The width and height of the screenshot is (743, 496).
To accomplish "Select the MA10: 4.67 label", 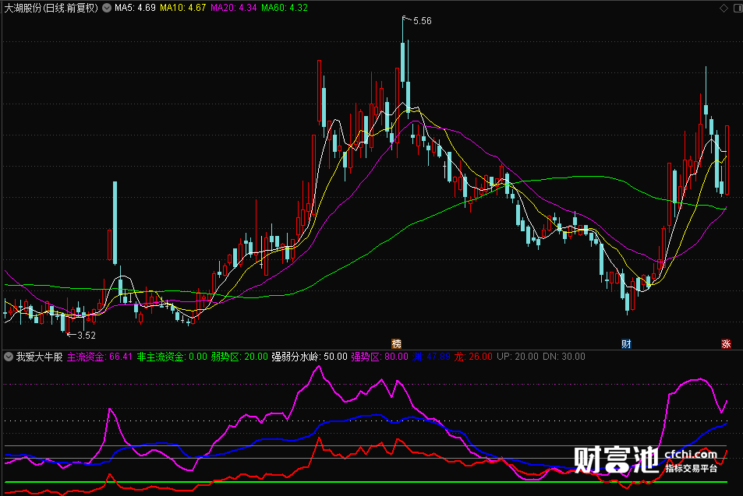I will click(183, 8).
